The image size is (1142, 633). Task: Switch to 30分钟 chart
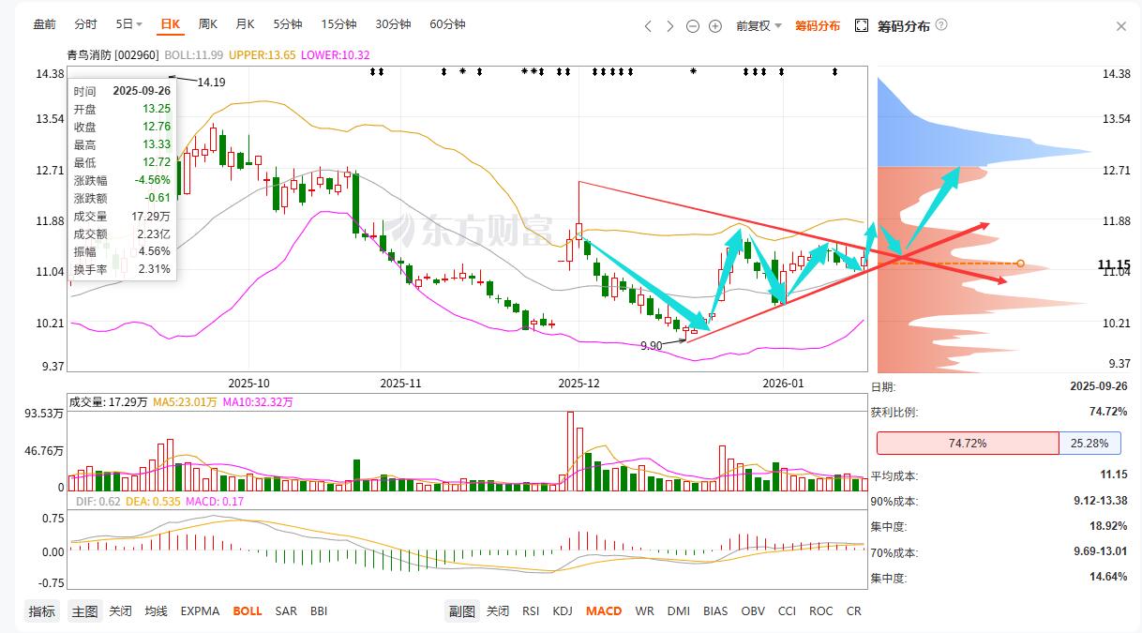(x=393, y=24)
